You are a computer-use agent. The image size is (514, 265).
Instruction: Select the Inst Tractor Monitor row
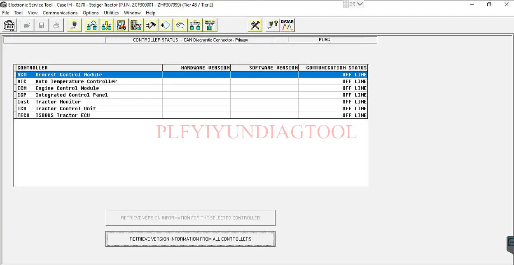click(192, 102)
